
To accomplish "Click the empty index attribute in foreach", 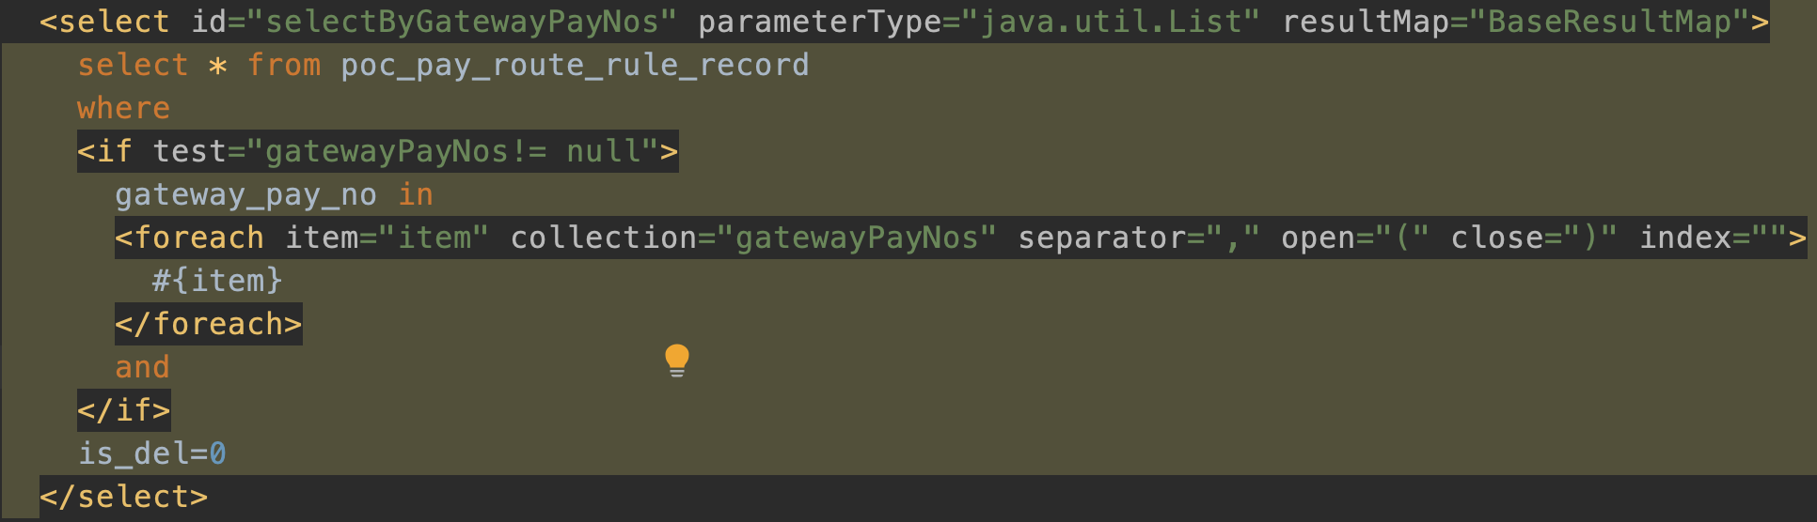I will [x=1684, y=238].
